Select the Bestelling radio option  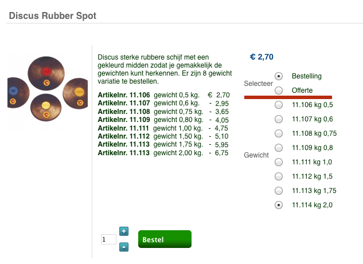tap(279, 76)
